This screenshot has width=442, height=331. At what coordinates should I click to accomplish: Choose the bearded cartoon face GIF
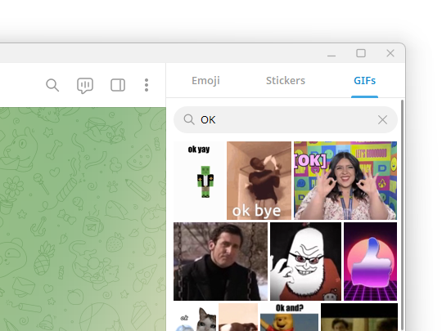click(305, 262)
